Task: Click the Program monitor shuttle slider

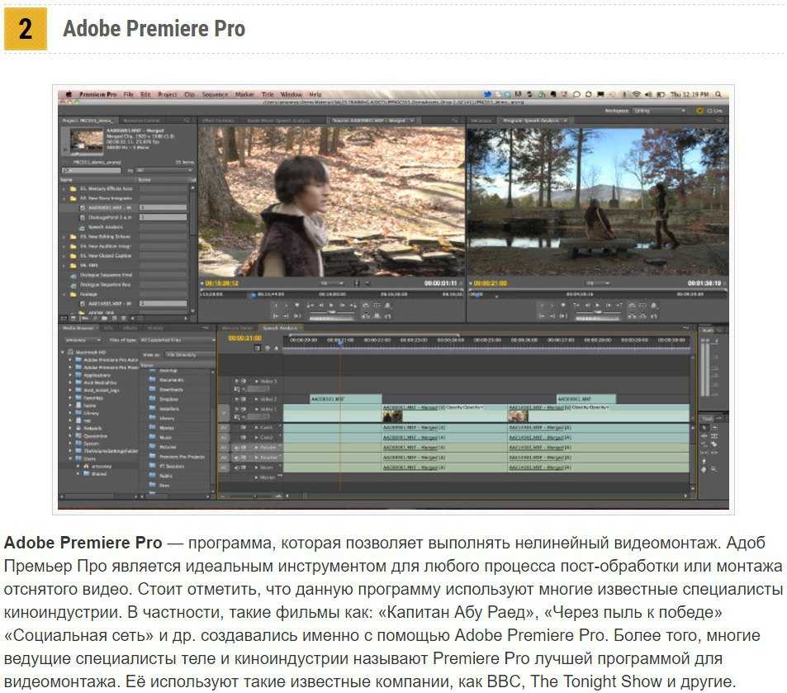Action: [597, 312]
